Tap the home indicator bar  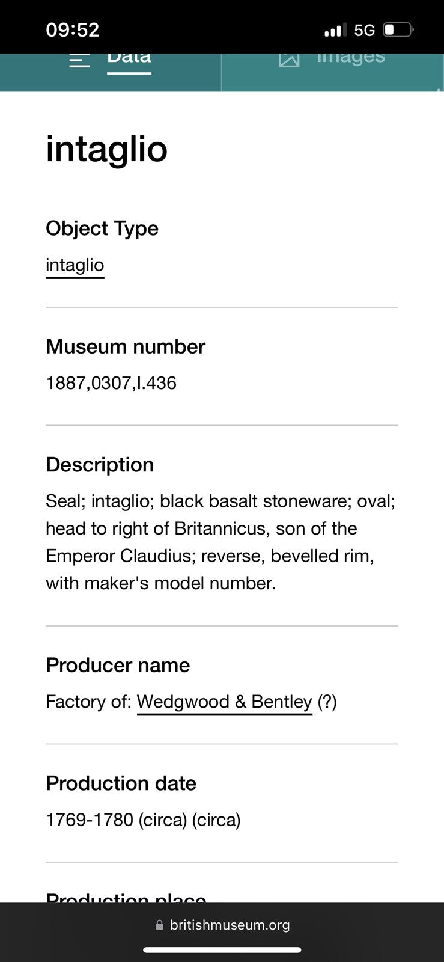pyautogui.click(x=222, y=950)
